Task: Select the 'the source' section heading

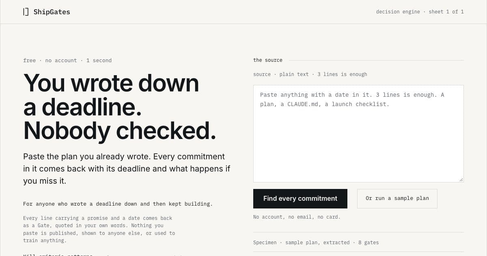Action: pos(268,60)
